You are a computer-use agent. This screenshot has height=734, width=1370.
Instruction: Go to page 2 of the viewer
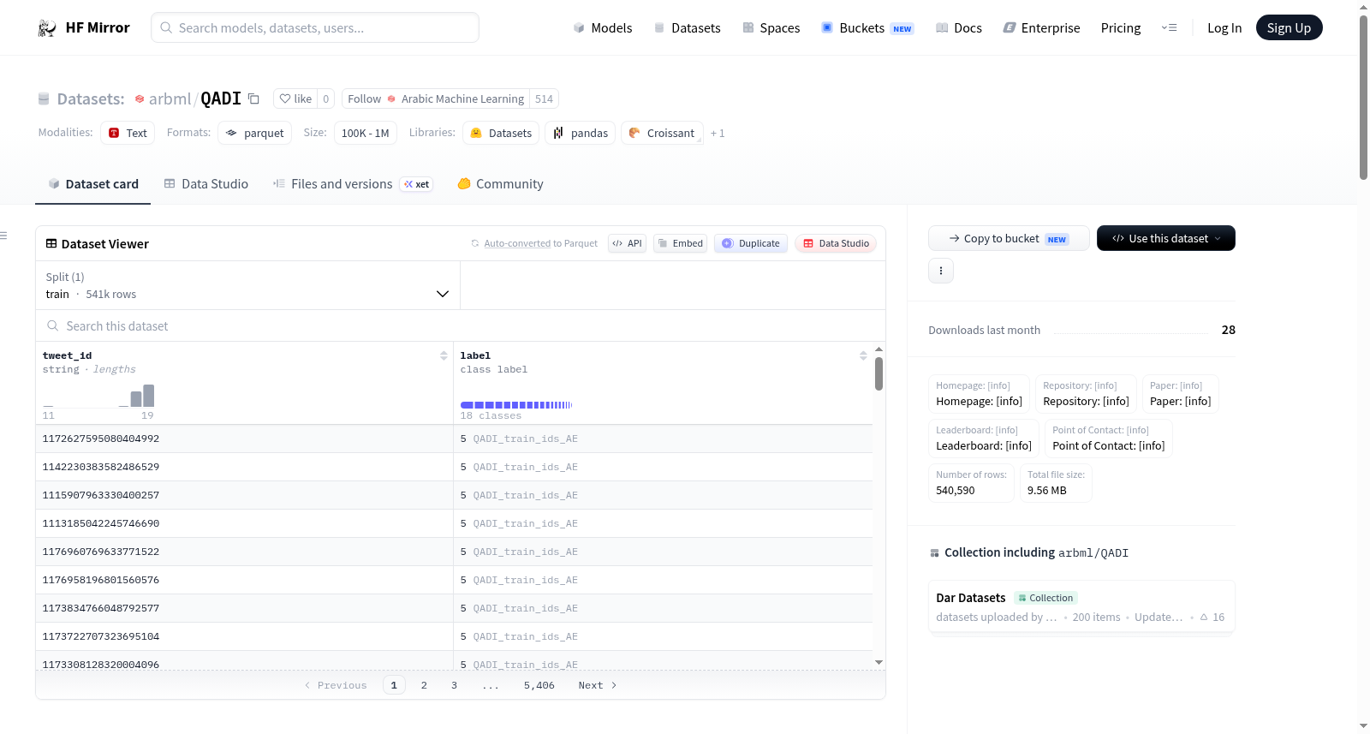(424, 685)
